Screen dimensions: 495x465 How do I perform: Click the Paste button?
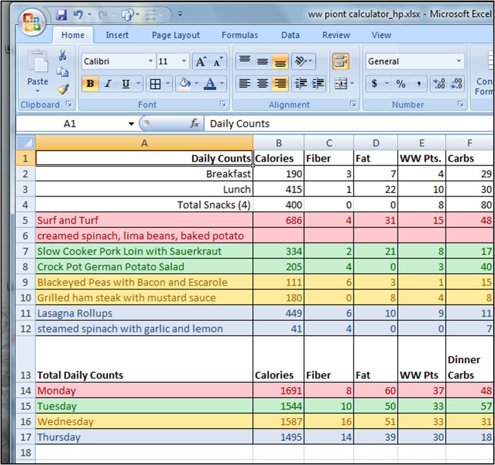click(x=38, y=72)
